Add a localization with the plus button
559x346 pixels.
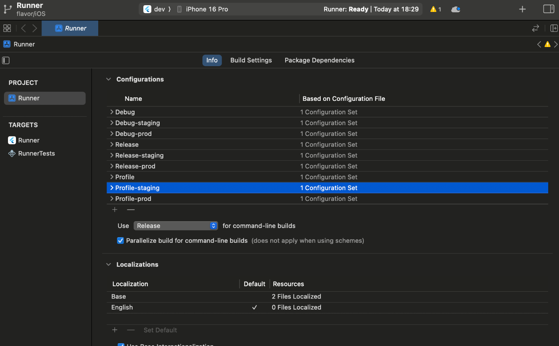(115, 330)
